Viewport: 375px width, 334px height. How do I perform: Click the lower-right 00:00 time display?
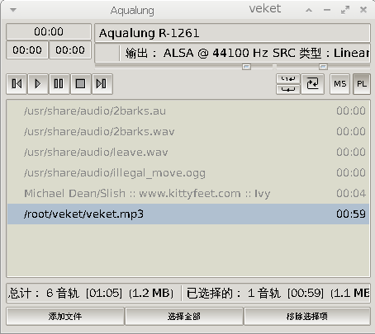[70, 50]
